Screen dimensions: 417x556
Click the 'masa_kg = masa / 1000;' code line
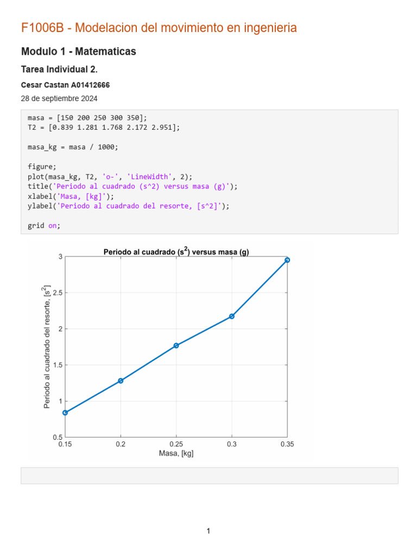click(73, 147)
